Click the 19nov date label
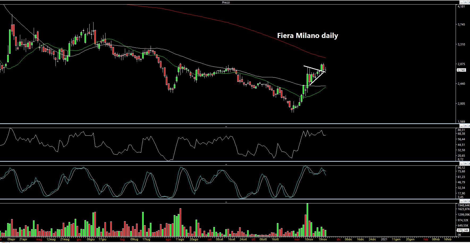Viewport: 470px width, 243px height. coord(323,239)
